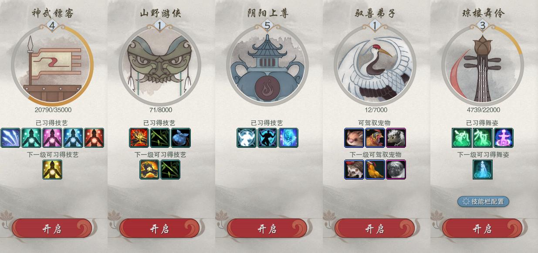
Task: Click the level 5 badge above 阴阳上尊 portrait
Action: click(267, 26)
